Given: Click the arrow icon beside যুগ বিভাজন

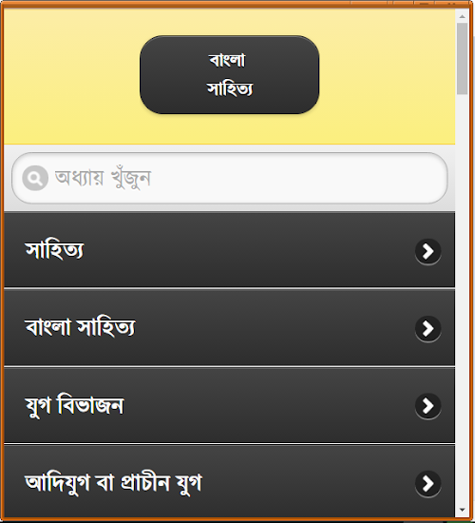Looking at the screenshot, I should point(428,406).
